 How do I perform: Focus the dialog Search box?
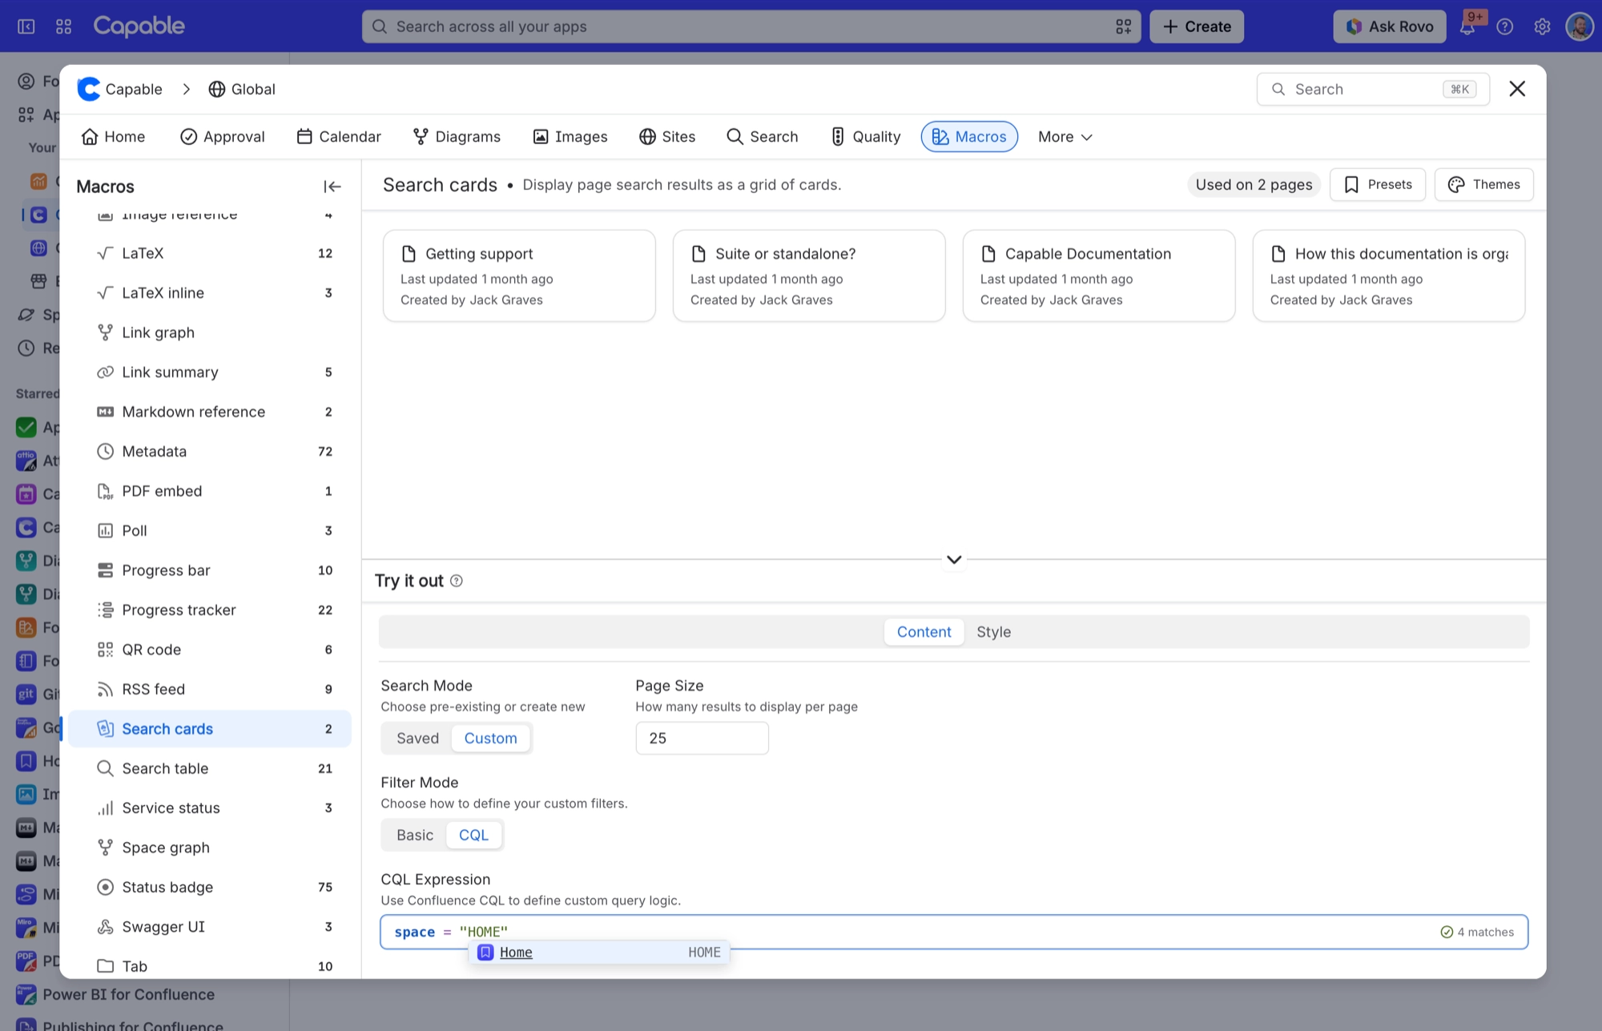point(1373,89)
